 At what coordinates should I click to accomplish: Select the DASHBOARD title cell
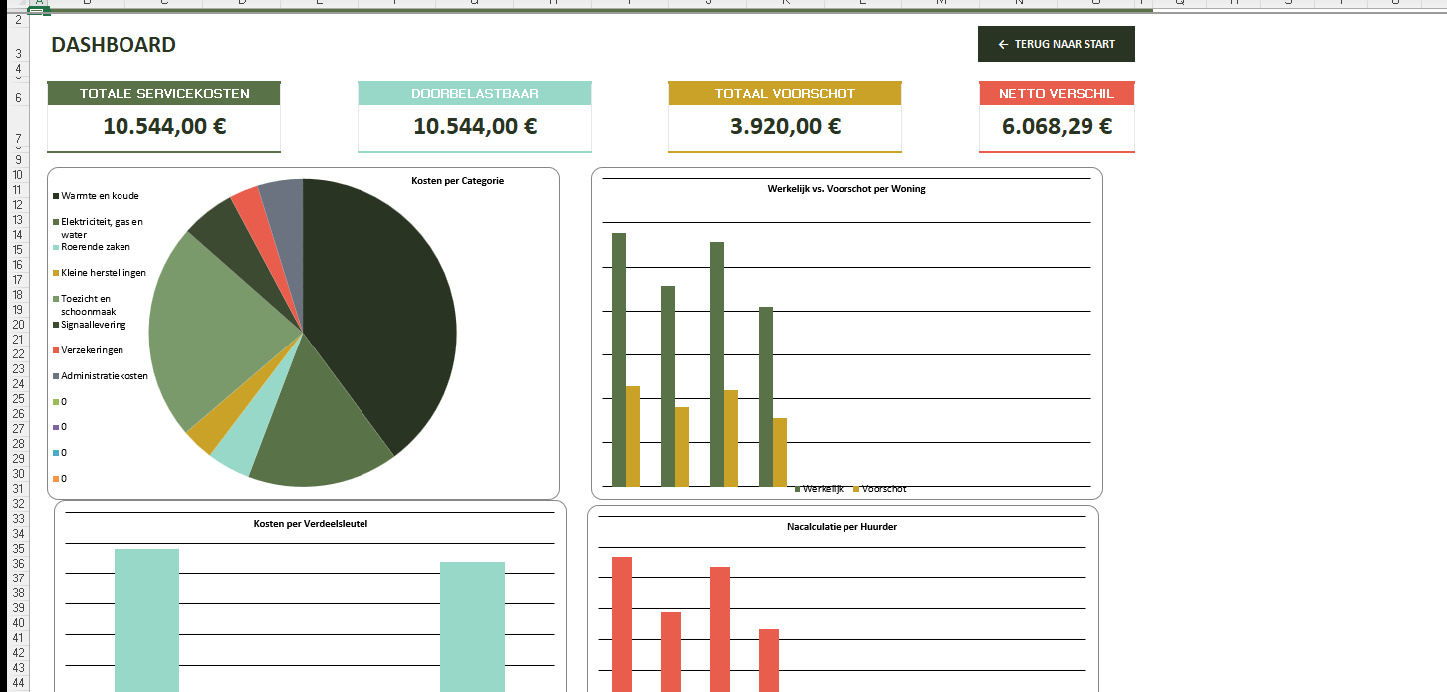(114, 45)
